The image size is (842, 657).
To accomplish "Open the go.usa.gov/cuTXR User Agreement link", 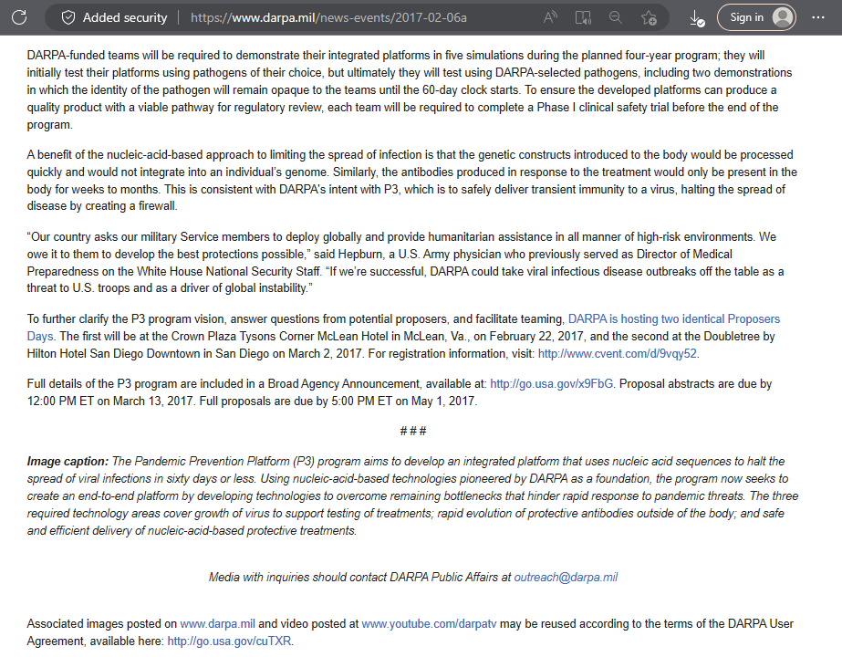I will coord(229,641).
